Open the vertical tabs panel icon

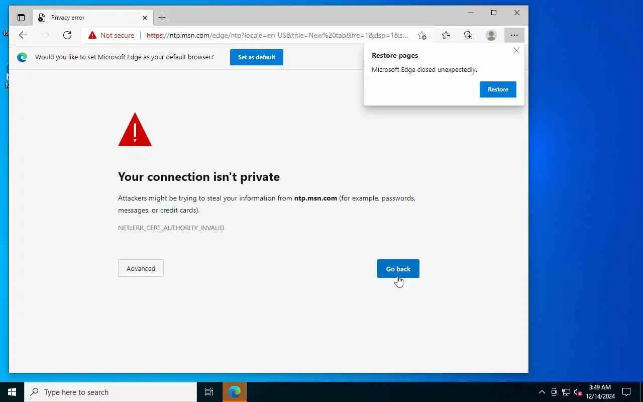(x=21, y=18)
